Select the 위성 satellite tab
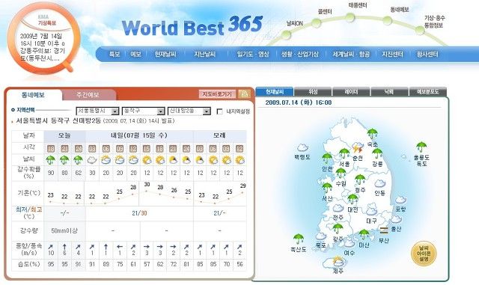Image resolution: width=479 pixels, height=285 pixels. tap(313, 92)
